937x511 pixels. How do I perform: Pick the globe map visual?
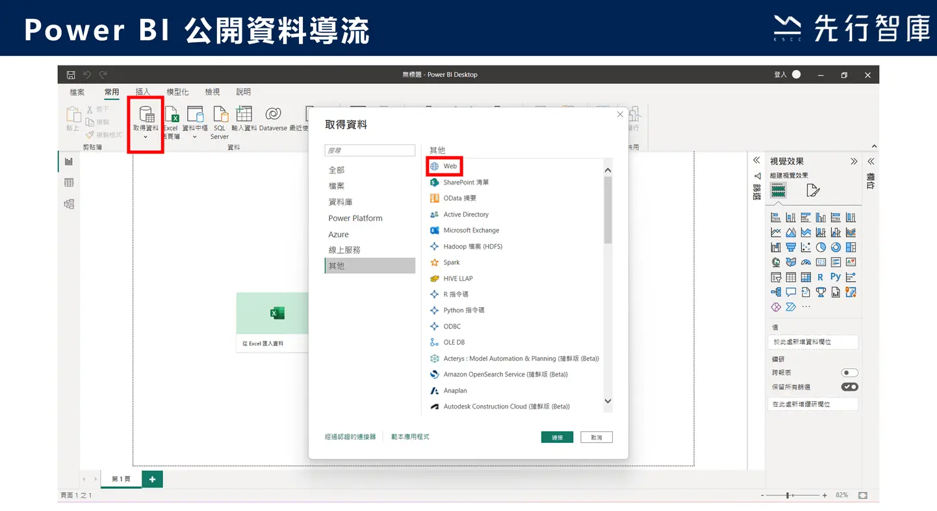776,262
